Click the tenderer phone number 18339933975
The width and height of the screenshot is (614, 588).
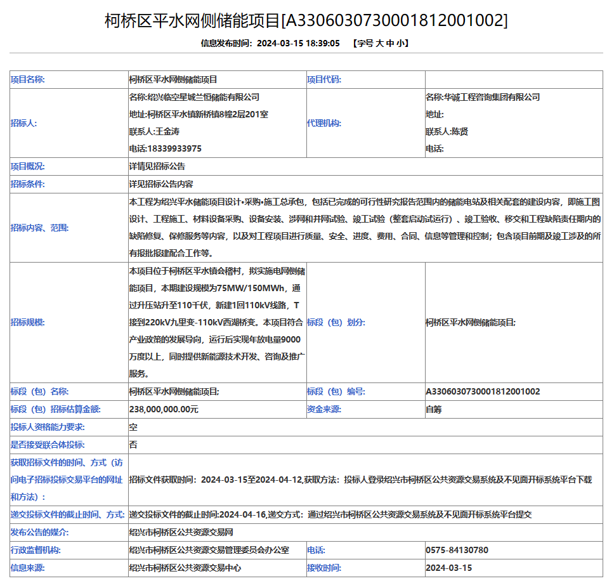tap(165, 149)
